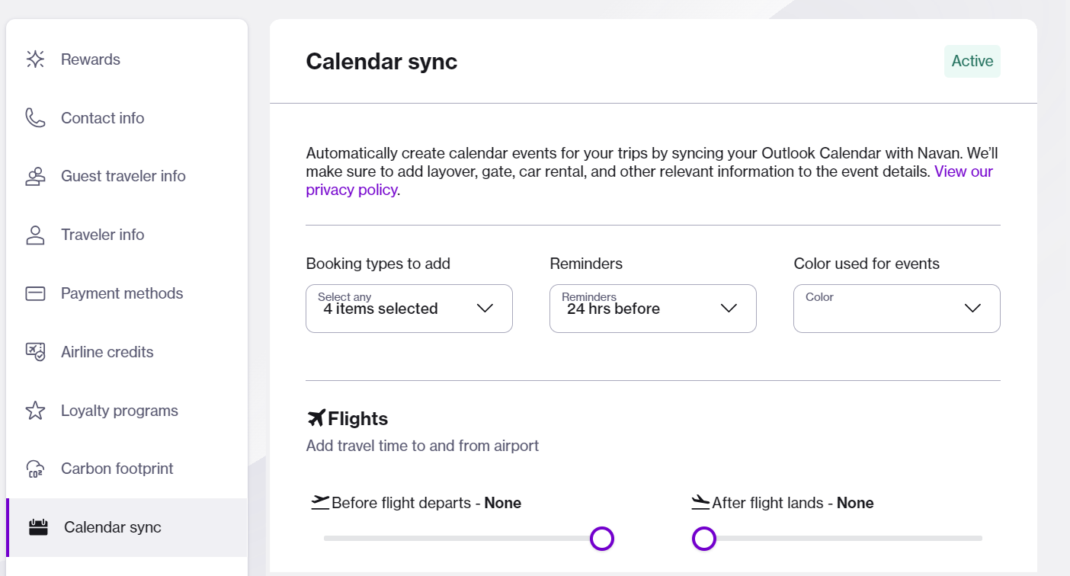Select Airline credits in sidebar
This screenshot has height=576, width=1070.
coord(107,352)
